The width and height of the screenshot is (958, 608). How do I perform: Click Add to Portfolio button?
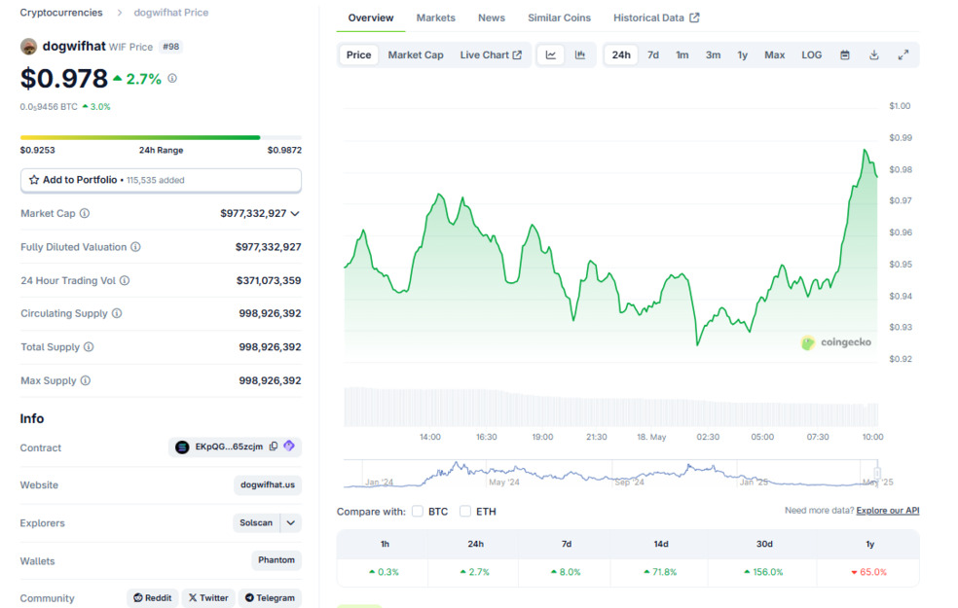coord(161,180)
